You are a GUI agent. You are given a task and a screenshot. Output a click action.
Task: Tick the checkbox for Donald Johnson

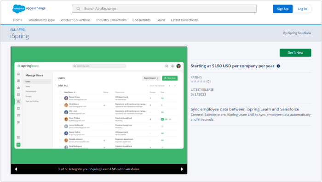coord(60,140)
